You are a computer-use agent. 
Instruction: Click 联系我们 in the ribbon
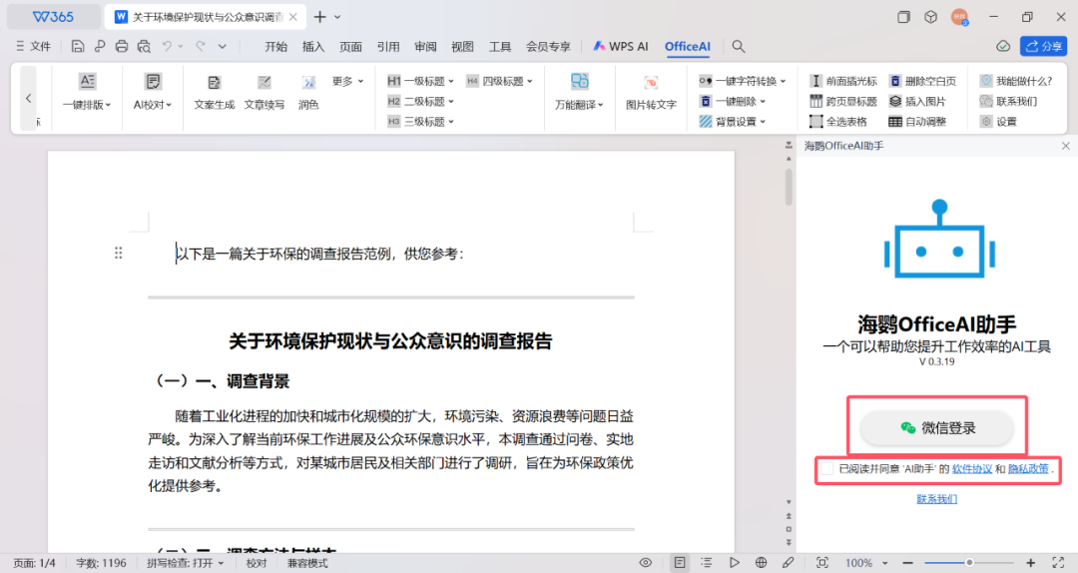(1008, 101)
